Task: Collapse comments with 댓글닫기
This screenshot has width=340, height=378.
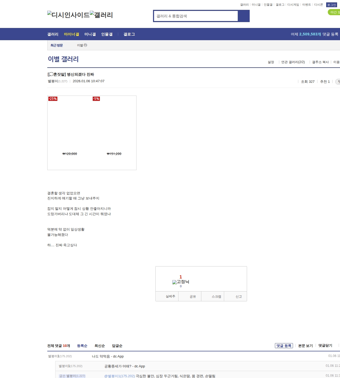Action: [x=325, y=346]
